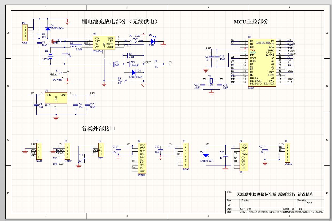This screenshot has height=221, width=332.
Task: Click the USB connector P1
Action: (25, 33)
